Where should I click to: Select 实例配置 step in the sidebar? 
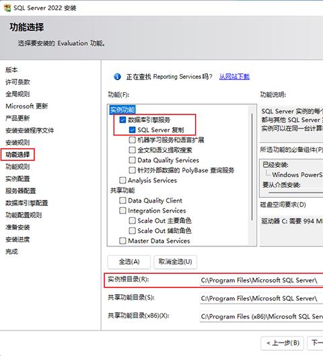click(x=17, y=179)
